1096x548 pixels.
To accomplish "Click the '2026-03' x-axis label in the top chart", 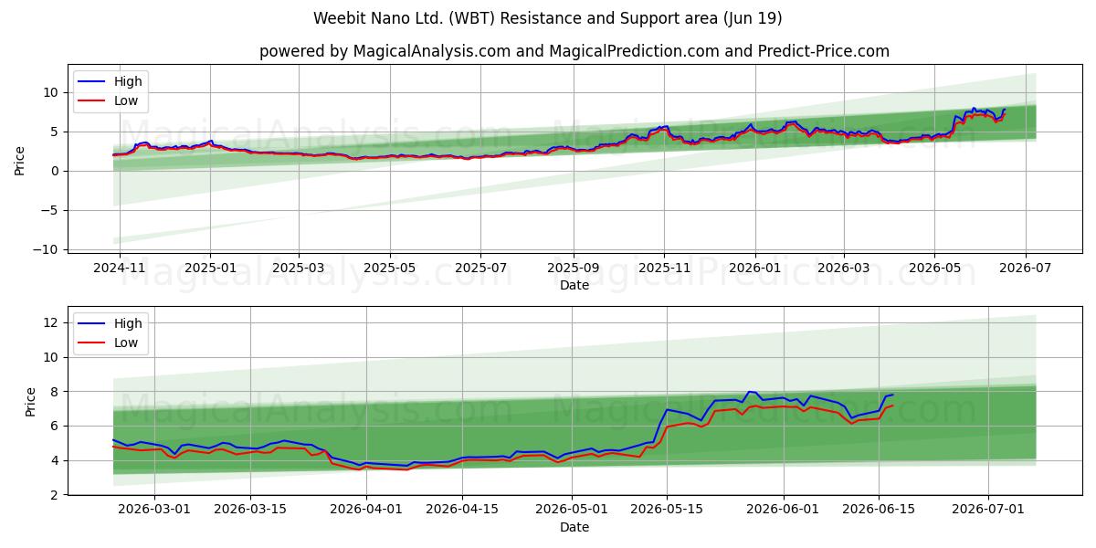I will (x=843, y=269).
